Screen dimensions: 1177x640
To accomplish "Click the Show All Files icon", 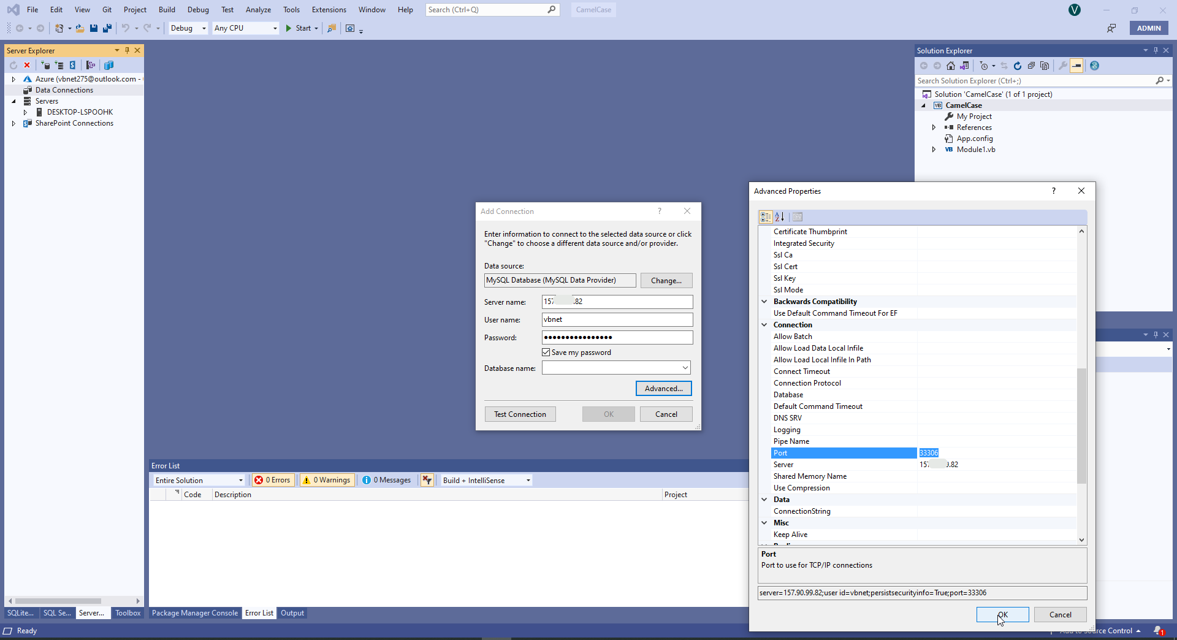I will pos(1045,66).
